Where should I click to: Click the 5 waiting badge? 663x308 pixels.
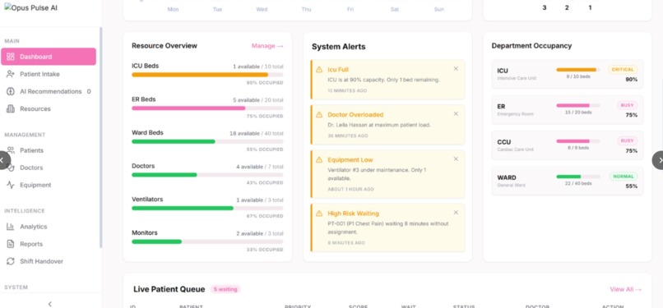(x=225, y=289)
